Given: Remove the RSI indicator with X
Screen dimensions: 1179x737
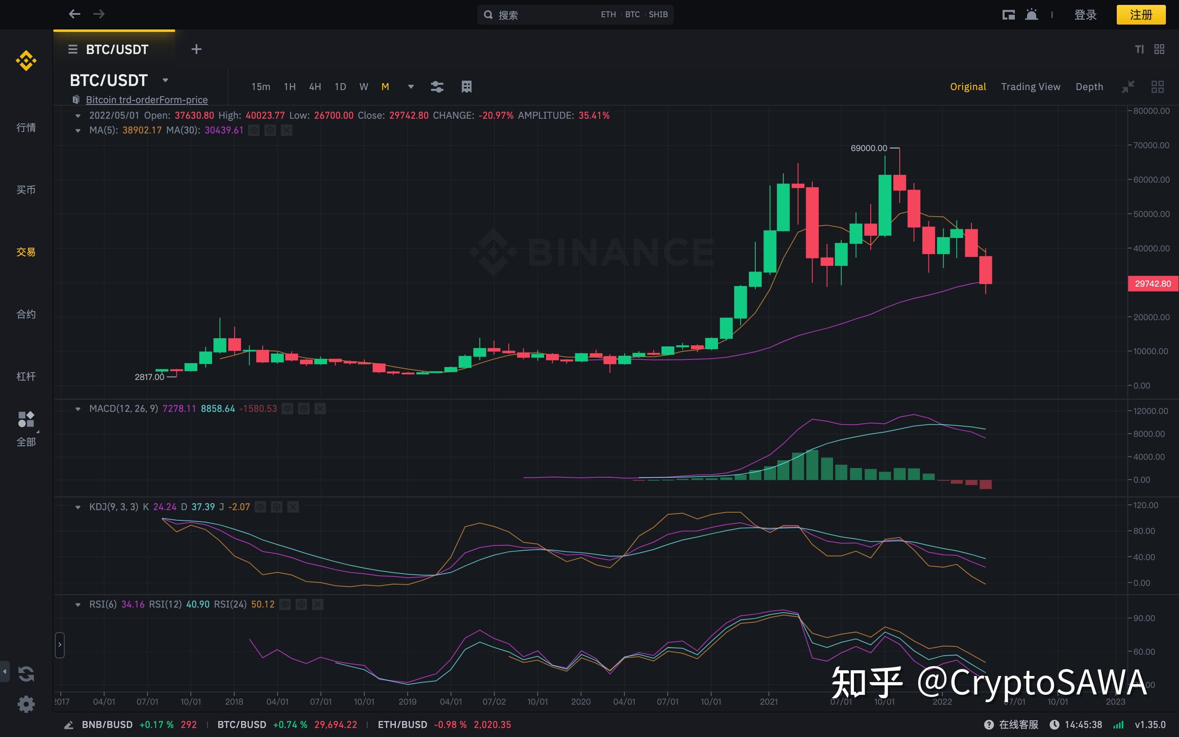Looking at the screenshot, I should coord(318,604).
